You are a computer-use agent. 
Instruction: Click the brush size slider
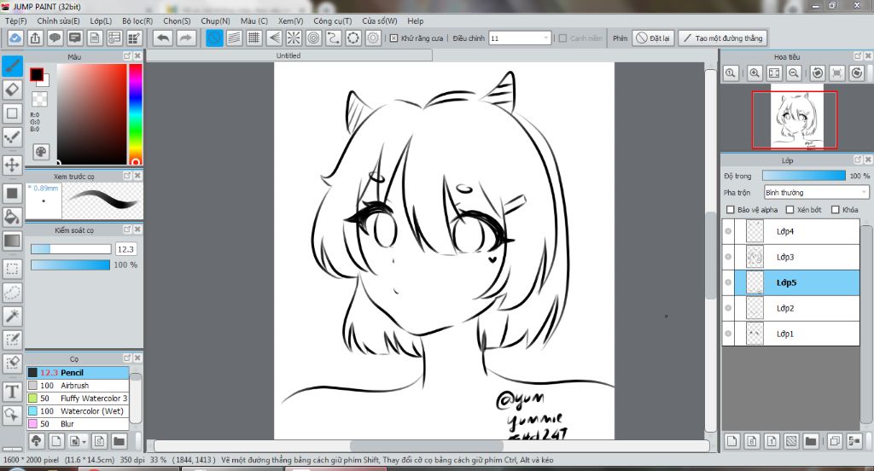click(71, 249)
